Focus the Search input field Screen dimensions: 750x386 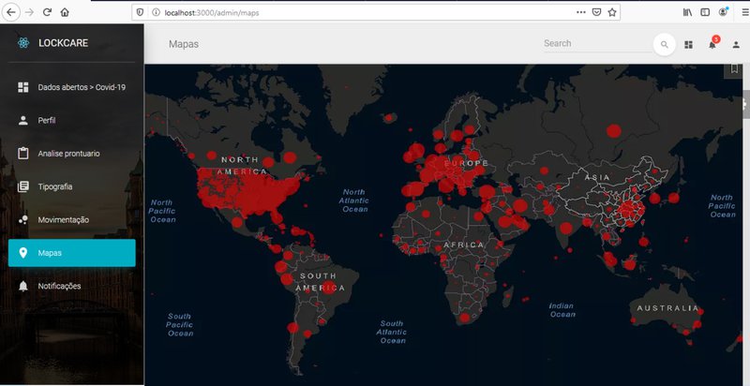[597, 43]
